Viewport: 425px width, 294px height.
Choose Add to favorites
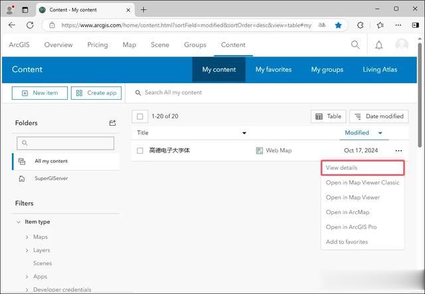(363, 241)
